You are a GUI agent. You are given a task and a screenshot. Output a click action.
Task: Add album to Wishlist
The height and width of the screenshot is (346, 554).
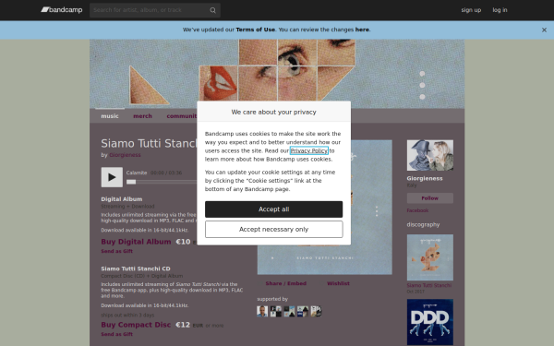(x=338, y=283)
